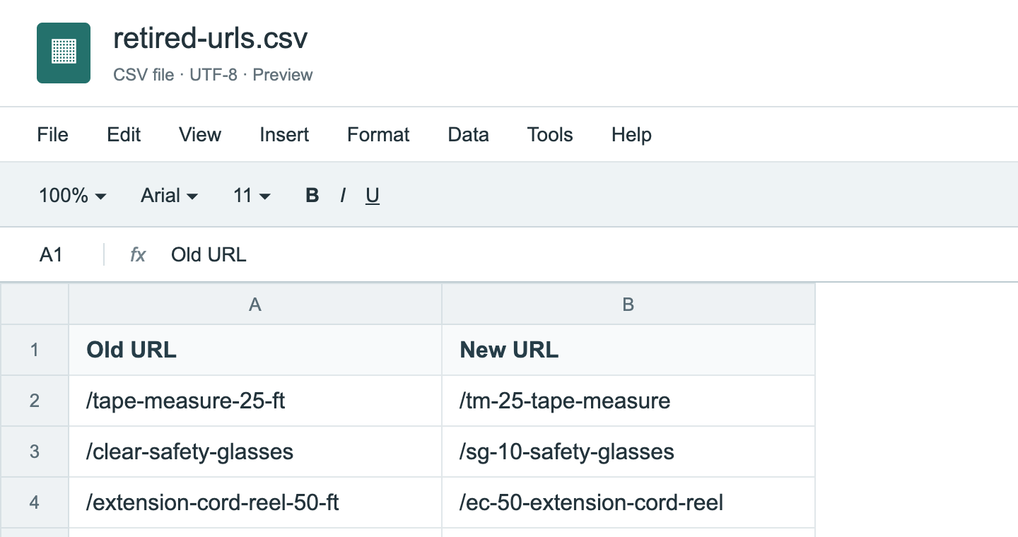
Task: Click the green spreadsheet file icon
Action: [64, 53]
